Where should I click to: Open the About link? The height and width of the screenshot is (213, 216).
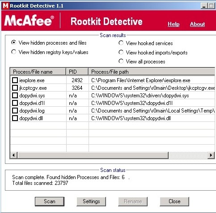(197, 24)
